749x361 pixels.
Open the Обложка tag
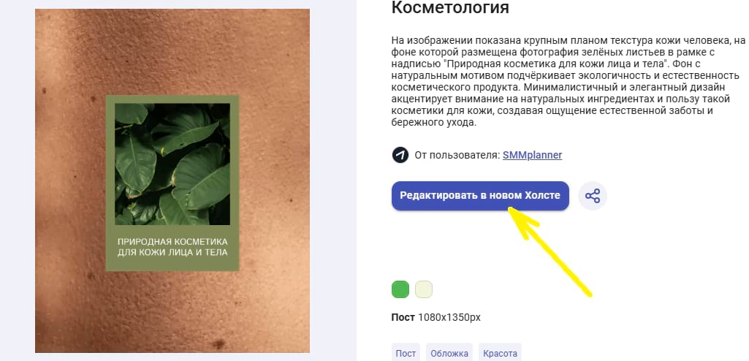(x=449, y=354)
